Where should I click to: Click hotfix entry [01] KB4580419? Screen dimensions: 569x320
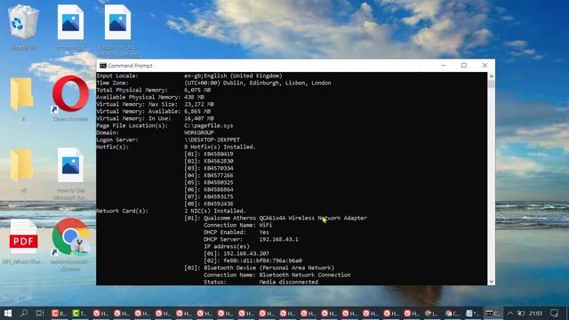click(209, 154)
